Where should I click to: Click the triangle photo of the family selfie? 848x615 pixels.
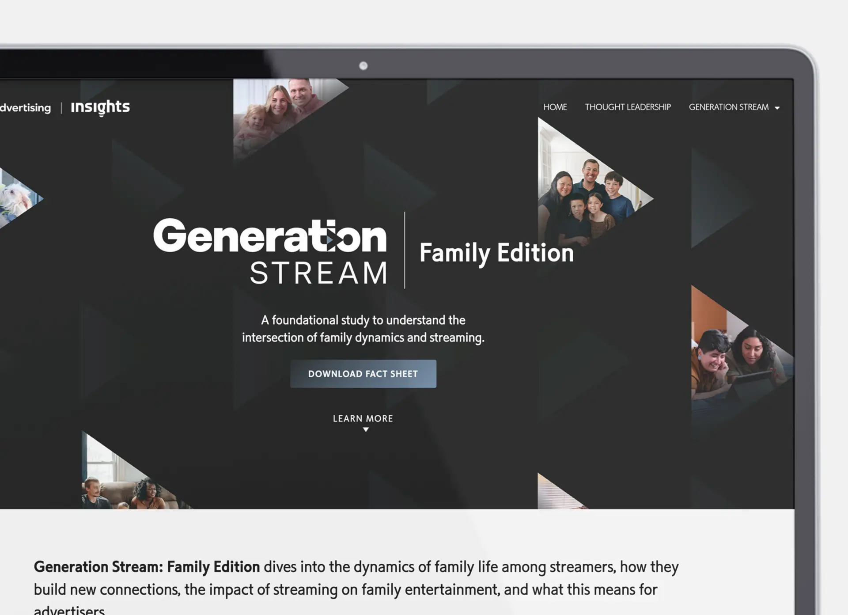[x=587, y=190]
